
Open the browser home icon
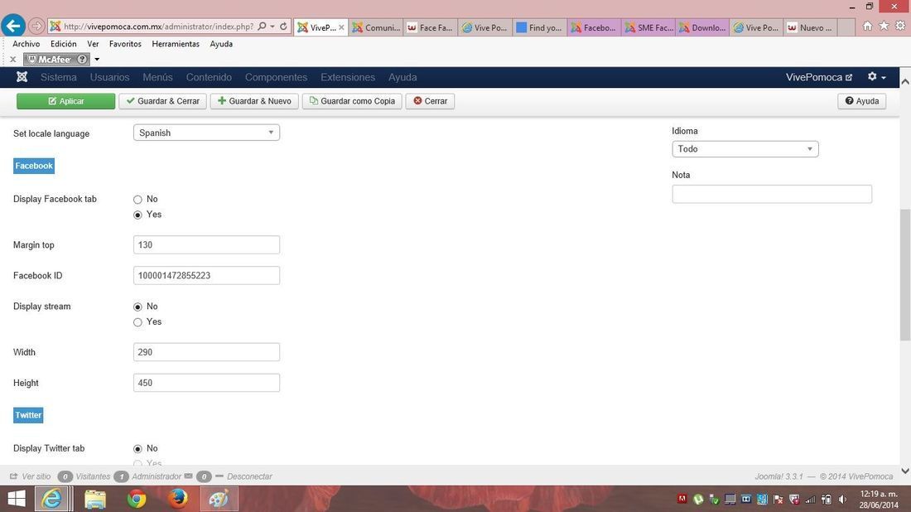click(867, 26)
